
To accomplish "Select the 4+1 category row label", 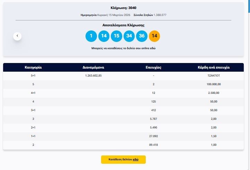I will tap(33, 93).
